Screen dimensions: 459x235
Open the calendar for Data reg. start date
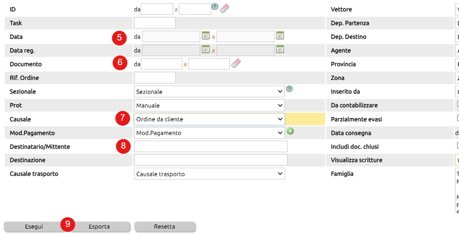[x=206, y=49]
